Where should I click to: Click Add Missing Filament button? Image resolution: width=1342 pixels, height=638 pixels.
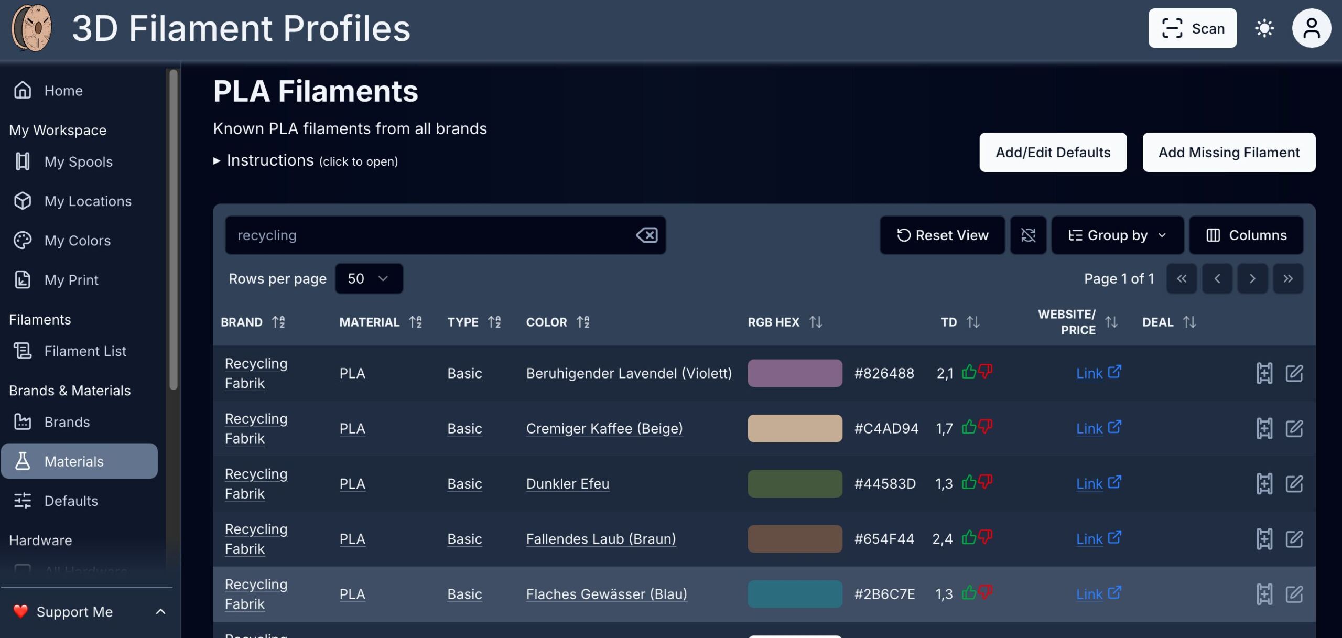(x=1228, y=152)
